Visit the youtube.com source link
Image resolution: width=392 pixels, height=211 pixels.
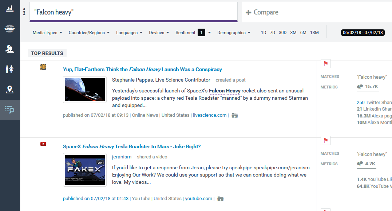click(x=198, y=199)
